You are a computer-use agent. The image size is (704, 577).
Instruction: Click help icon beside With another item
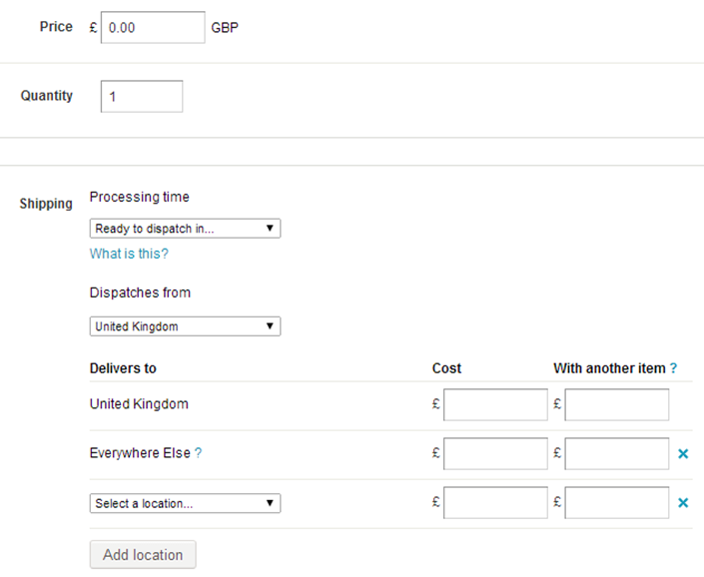[673, 368]
